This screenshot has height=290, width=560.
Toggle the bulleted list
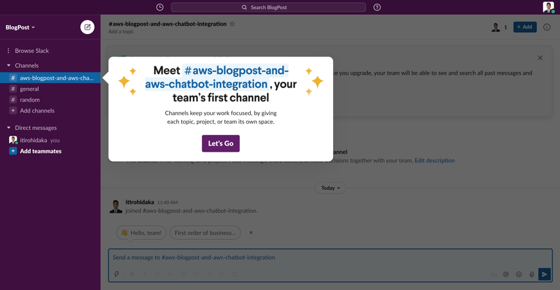click(x=209, y=275)
